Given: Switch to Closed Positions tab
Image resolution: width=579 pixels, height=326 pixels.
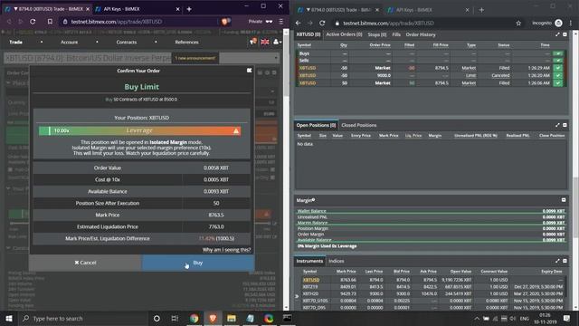Looking at the screenshot, I should (359, 125).
